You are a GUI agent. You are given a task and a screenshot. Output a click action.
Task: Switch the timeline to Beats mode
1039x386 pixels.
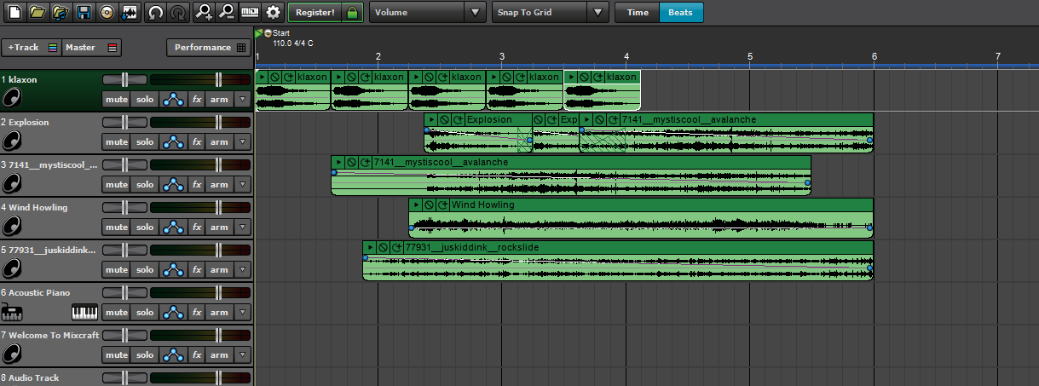tap(680, 13)
